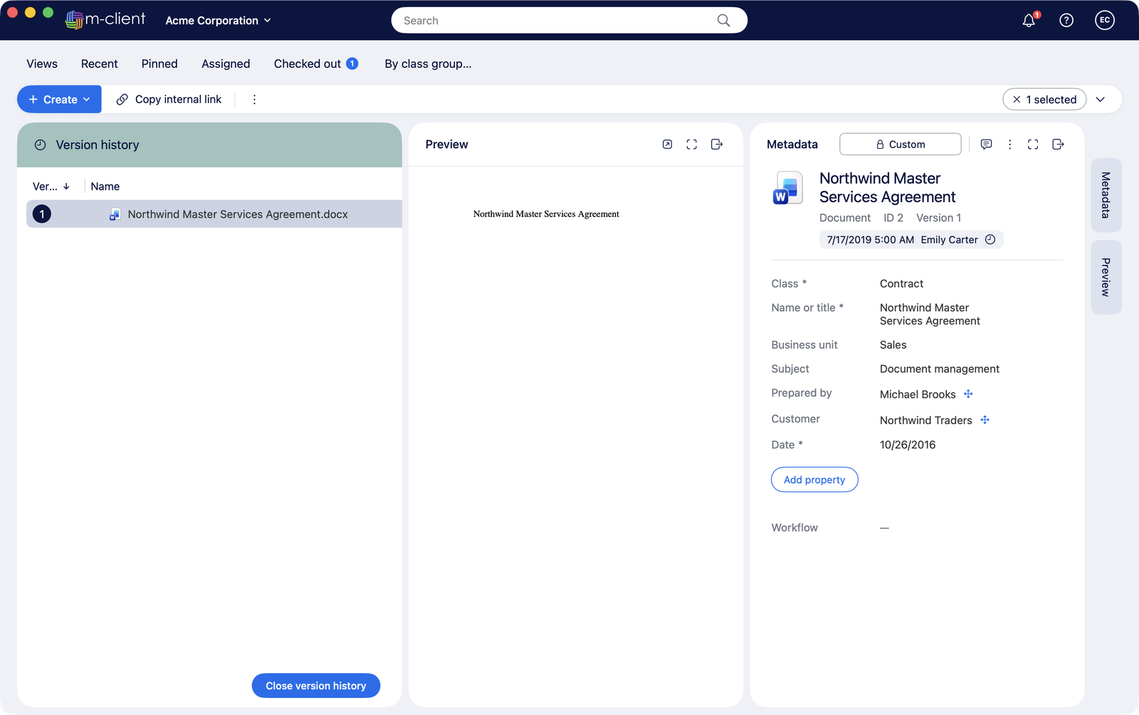Click the Word document icon in Metadata
Viewport: 1139px width, 715px height.
pos(787,189)
